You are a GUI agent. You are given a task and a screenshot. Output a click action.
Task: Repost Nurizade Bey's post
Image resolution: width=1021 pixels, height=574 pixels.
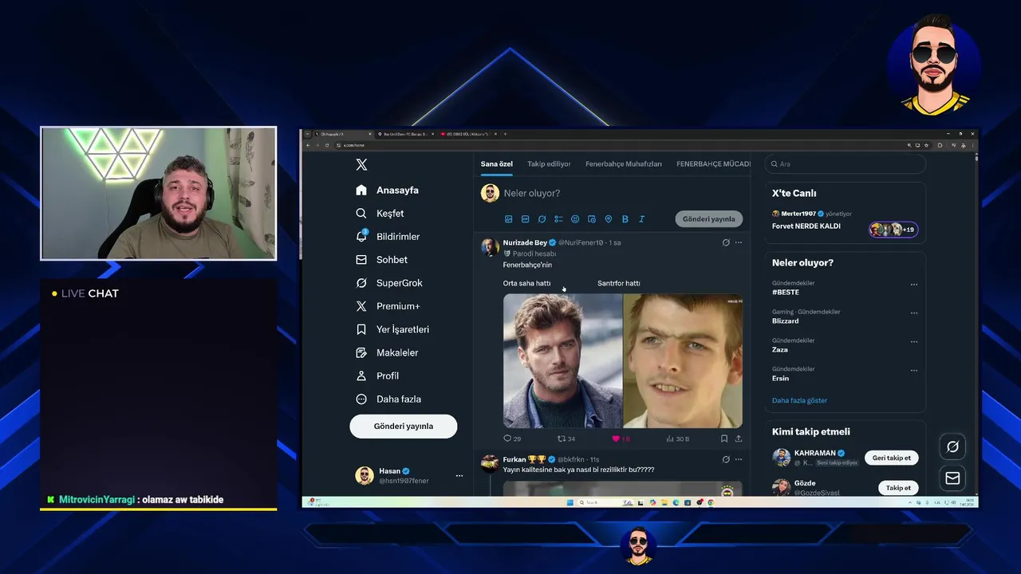click(x=566, y=438)
